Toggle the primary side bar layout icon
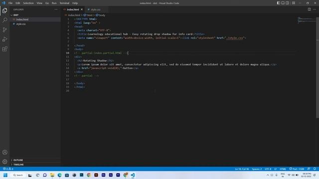This screenshot has height=179, width=319. 278,3
